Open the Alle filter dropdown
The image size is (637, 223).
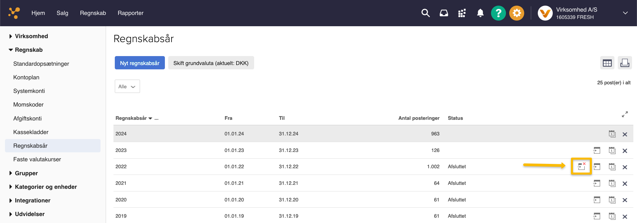(x=127, y=87)
